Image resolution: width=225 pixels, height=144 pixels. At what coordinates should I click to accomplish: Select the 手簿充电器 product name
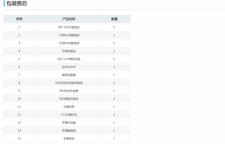click(69, 123)
